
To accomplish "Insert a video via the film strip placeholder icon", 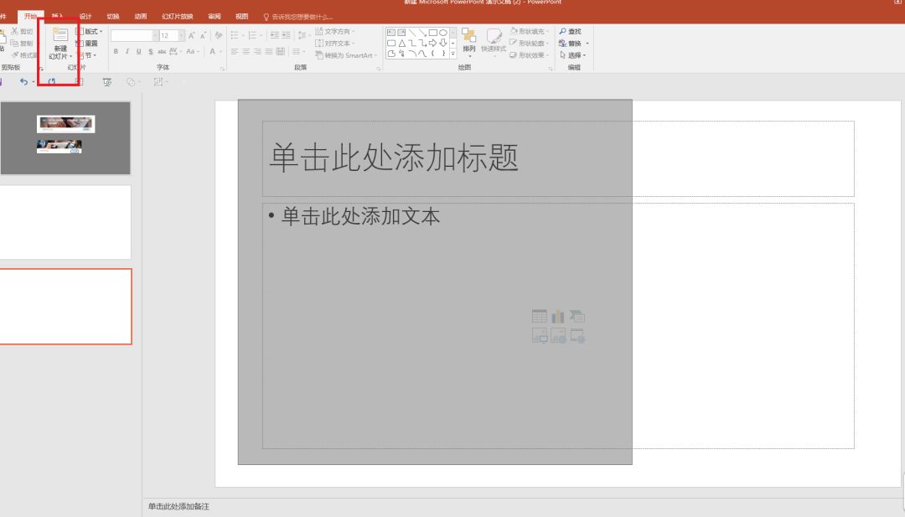I will pos(577,336).
